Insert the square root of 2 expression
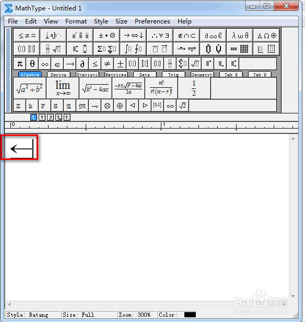Viewport: 305px width, 322px height. 183,106
